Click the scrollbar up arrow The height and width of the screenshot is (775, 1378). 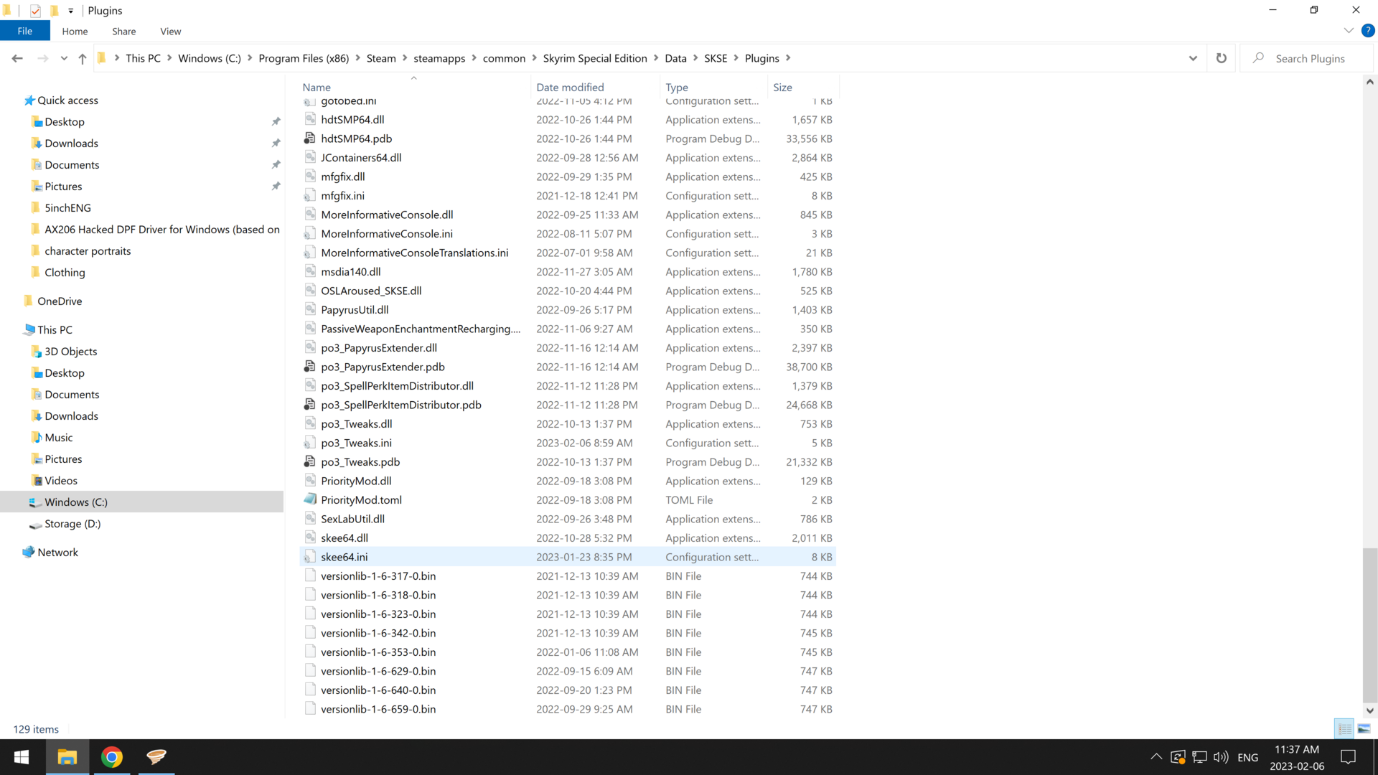pyautogui.click(x=1369, y=82)
